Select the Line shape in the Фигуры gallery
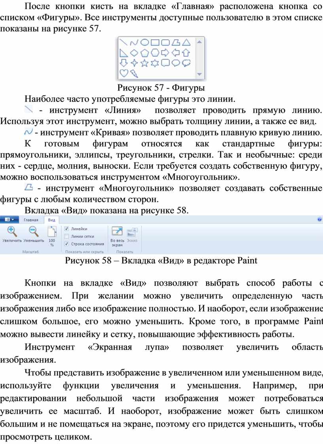 (x=123, y=42)
